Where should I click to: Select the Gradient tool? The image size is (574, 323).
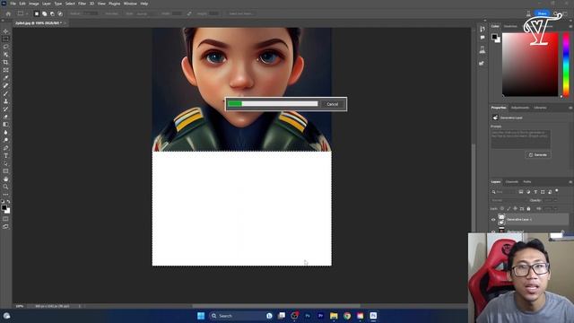[5, 125]
